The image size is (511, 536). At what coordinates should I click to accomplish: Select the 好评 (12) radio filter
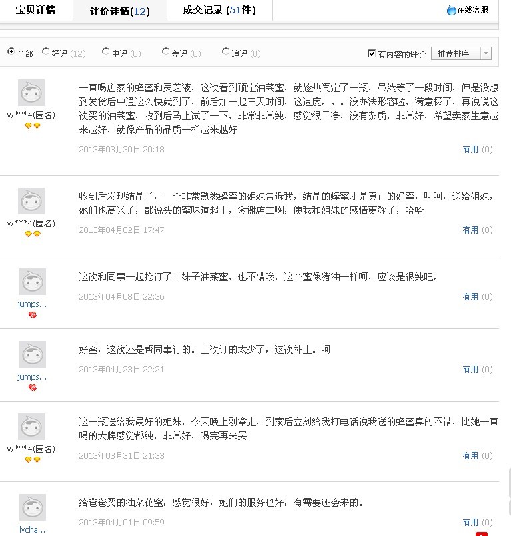(x=46, y=52)
